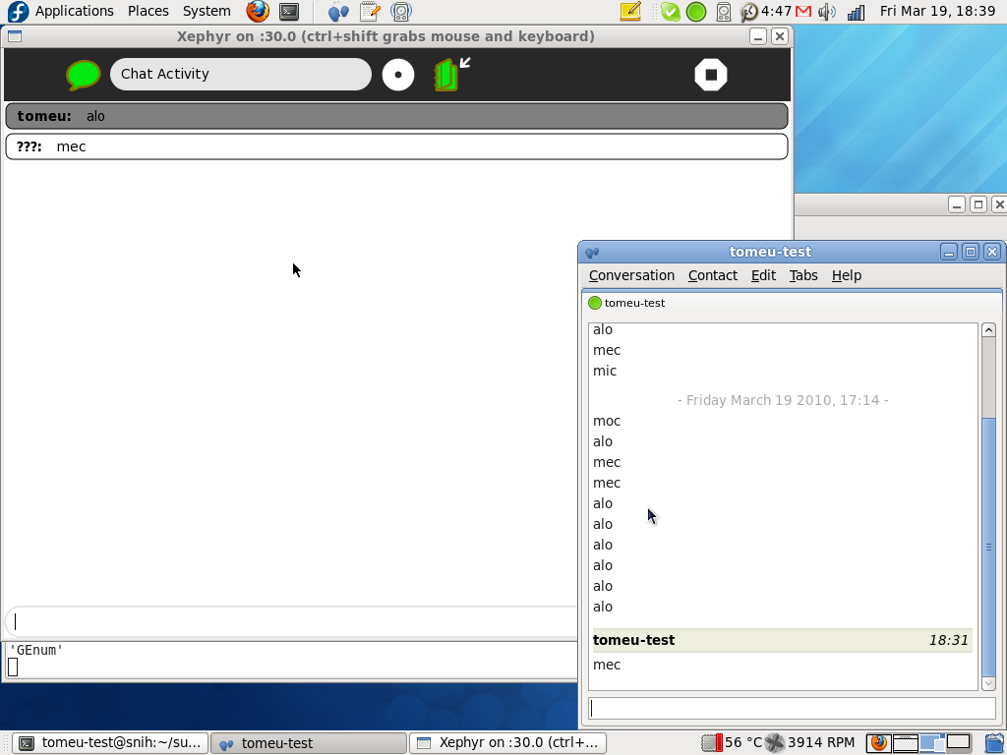
Task: Click the green circle status tray icon
Action: [696, 12]
